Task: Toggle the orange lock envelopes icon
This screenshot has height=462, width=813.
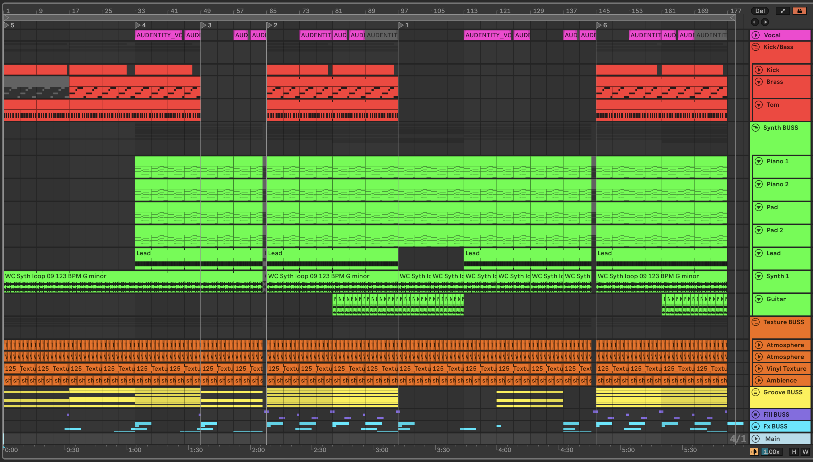Action: [x=799, y=11]
